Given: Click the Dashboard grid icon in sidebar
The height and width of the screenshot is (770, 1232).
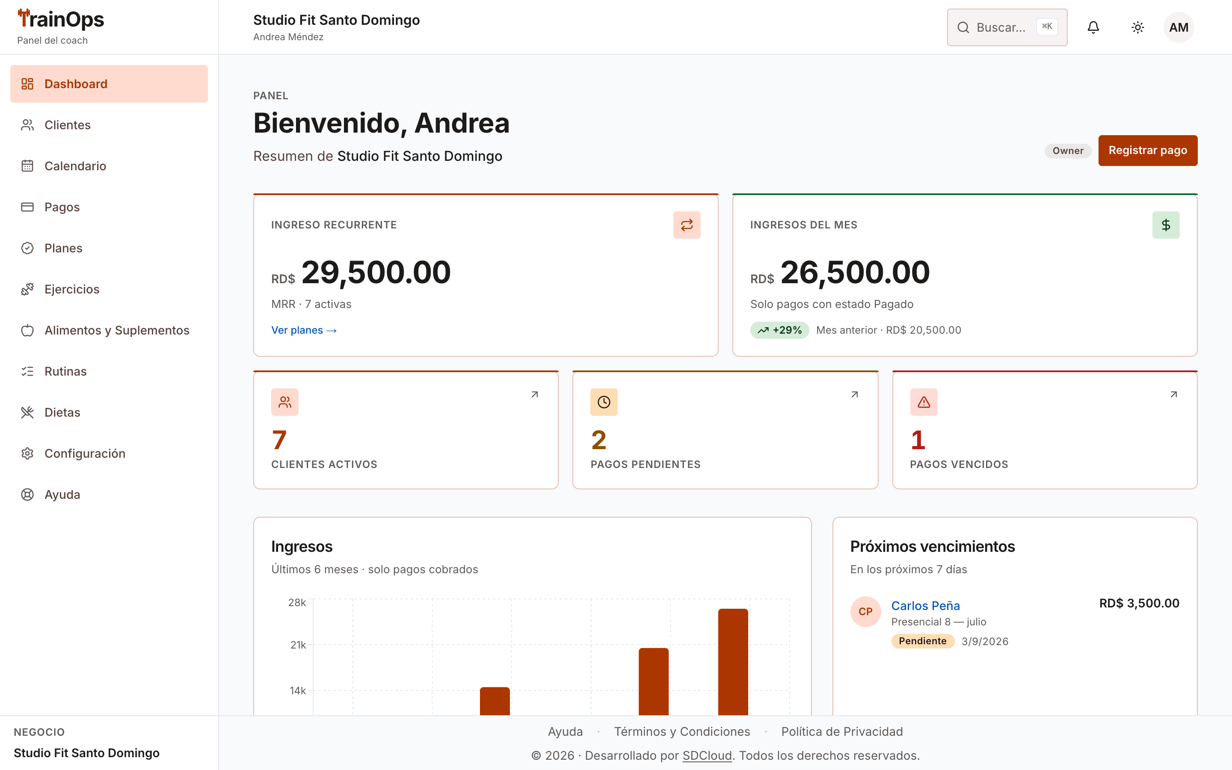Looking at the screenshot, I should tap(27, 84).
